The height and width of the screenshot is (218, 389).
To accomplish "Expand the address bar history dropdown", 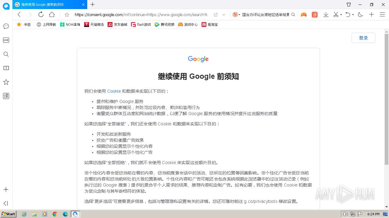I will click(x=224, y=15).
